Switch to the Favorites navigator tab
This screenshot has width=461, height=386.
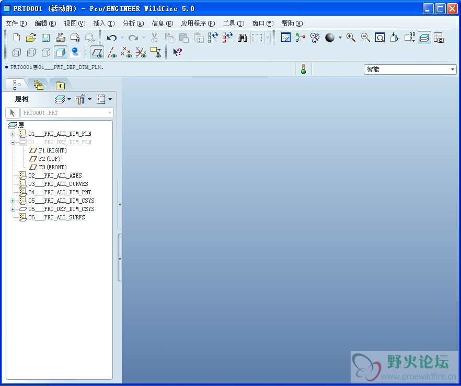[60, 85]
